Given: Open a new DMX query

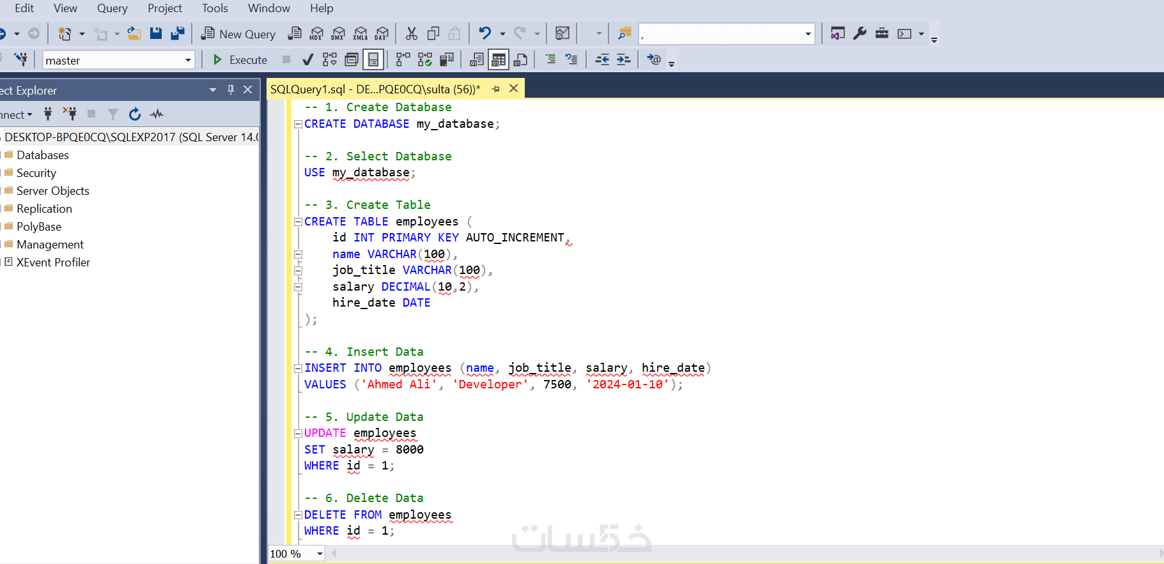Looking at the screenshot, I should tap(338, 34).
